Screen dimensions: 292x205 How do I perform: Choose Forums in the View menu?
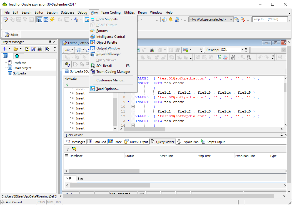(x=113, y=31)
